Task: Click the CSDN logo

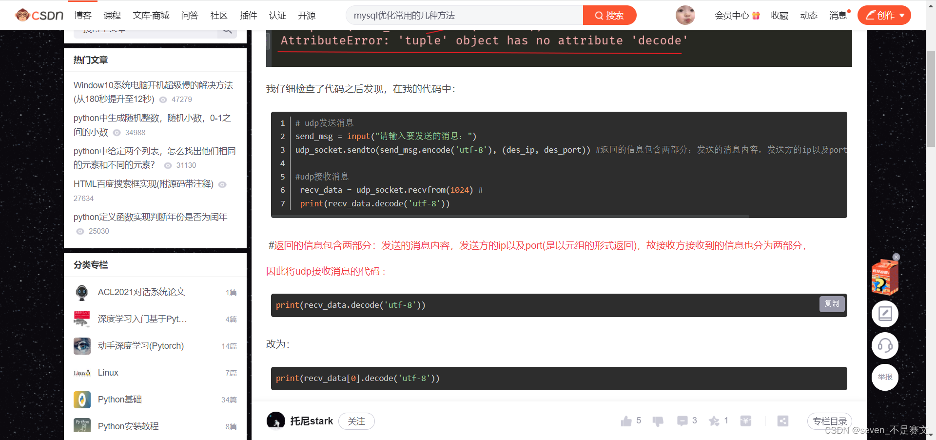Action: [x=39, y=15]
